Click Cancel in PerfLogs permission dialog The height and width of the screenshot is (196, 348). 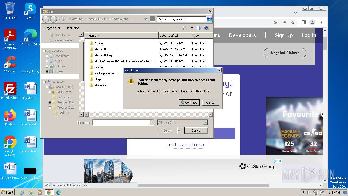(210, 103)
